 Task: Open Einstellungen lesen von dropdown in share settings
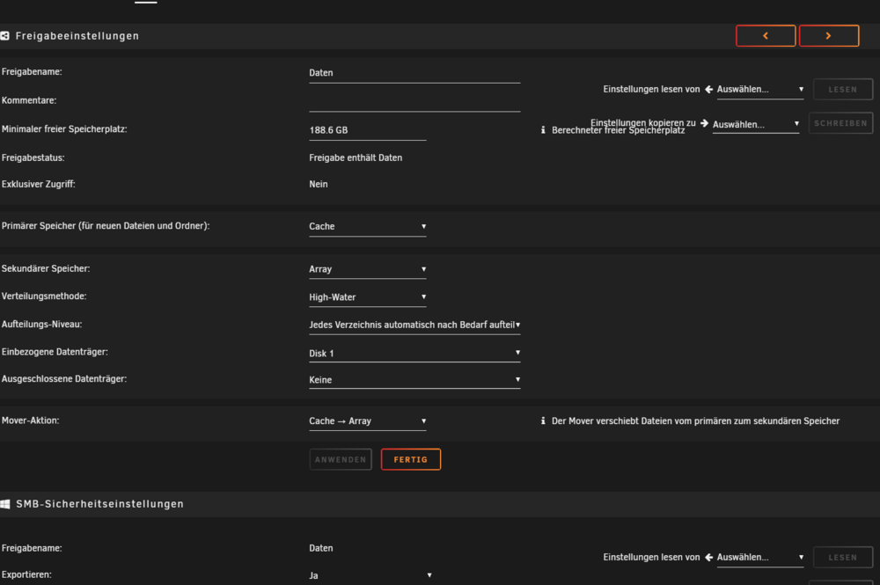pos(760,90)
